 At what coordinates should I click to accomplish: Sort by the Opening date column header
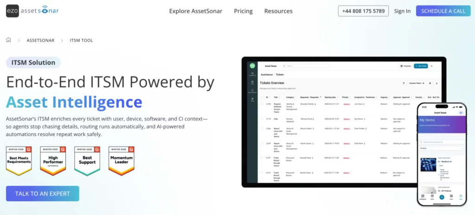point(331,97)
